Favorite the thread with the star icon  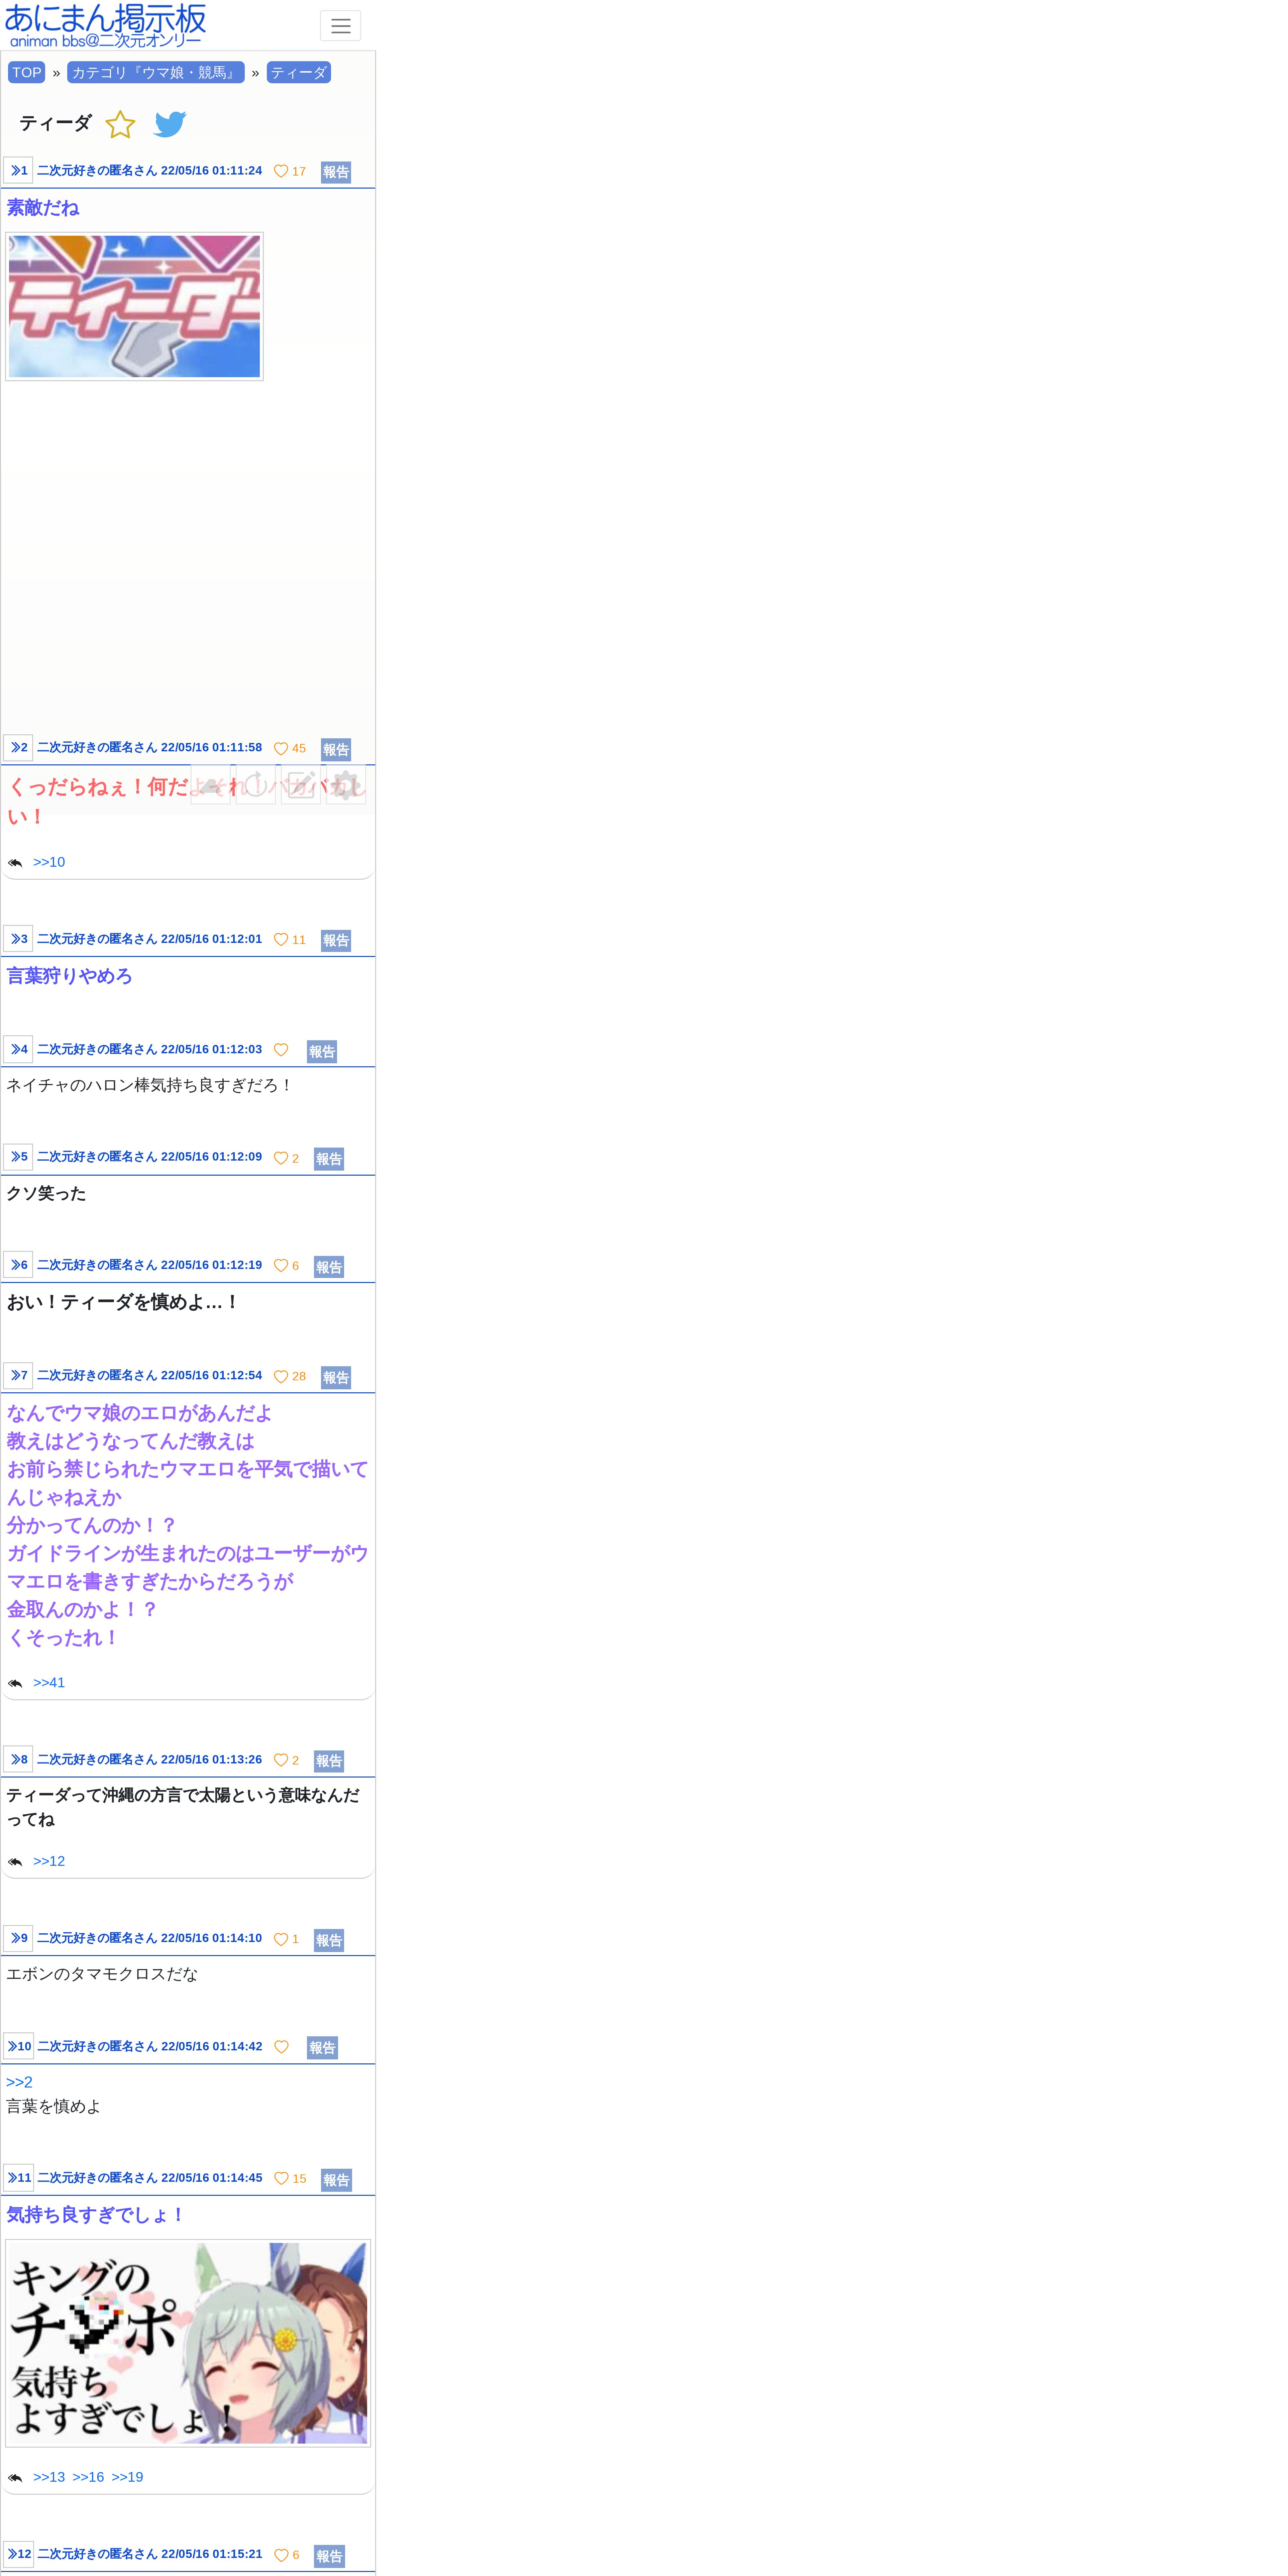point(120,124)
